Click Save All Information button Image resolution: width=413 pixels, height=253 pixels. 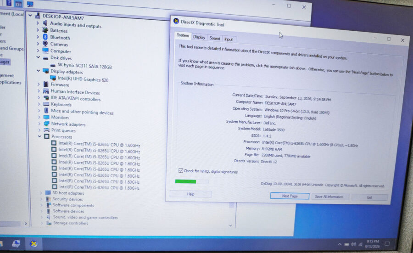[x=329, y=197]
